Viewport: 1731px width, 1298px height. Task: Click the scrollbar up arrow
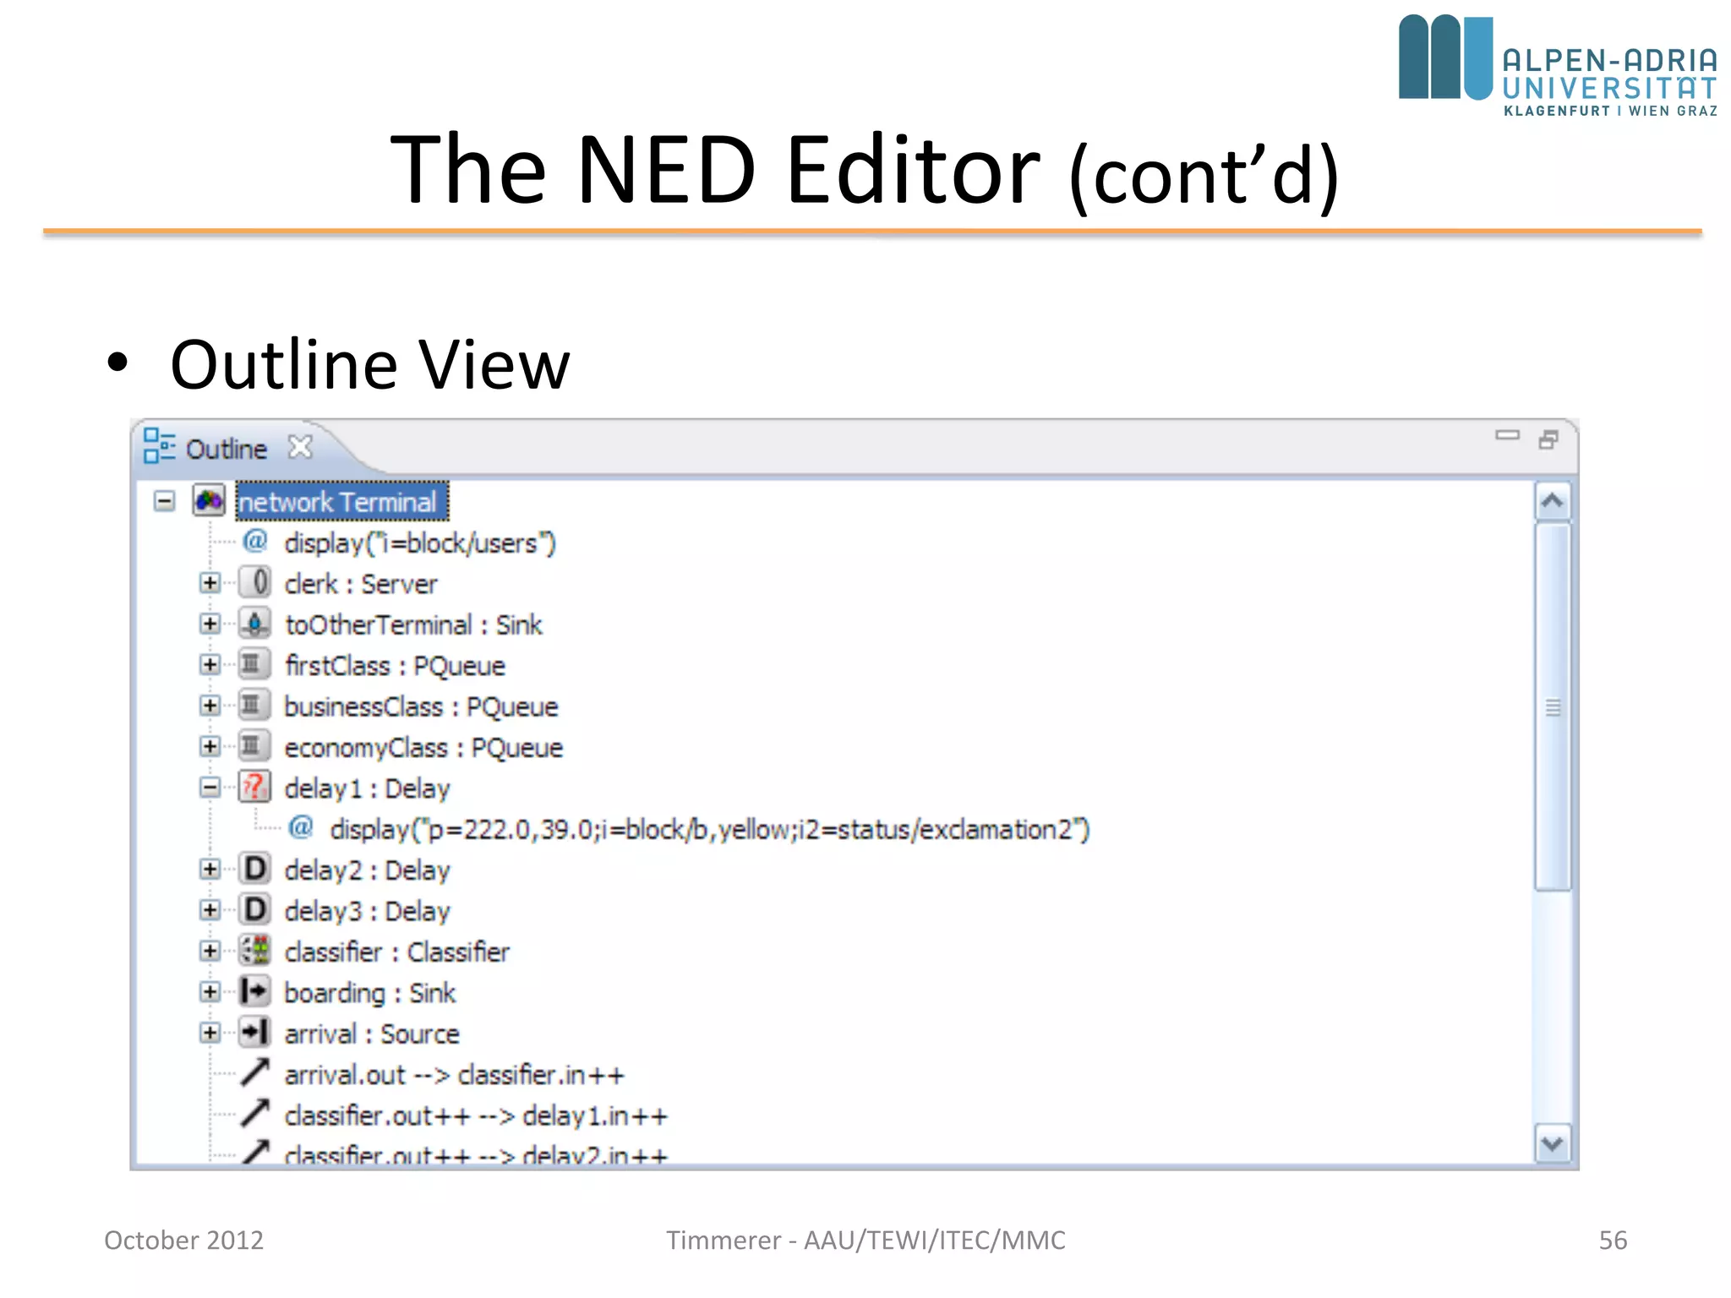pyautogui.click(x=1552, y=502)
